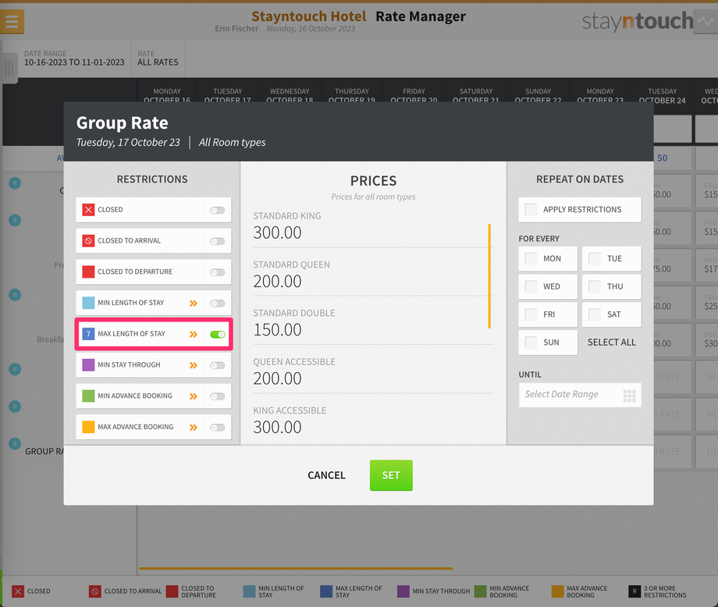Click the Select Date Range input field
This screenshot has width=718, height=607.
point(580,395)
